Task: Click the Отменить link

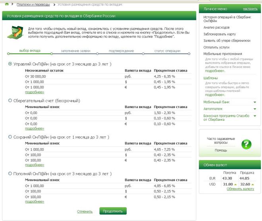Action: (x=85, y=211)
